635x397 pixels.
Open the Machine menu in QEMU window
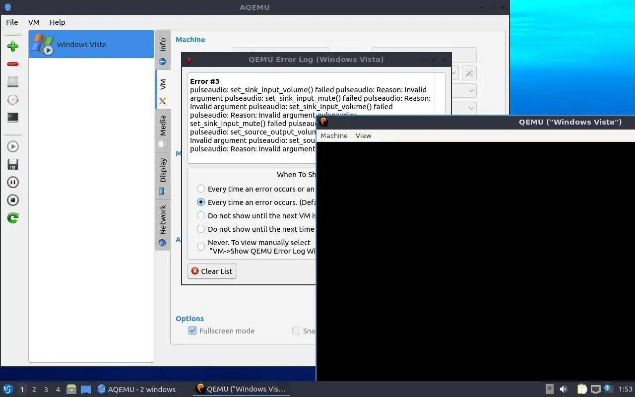coord(334,135)
